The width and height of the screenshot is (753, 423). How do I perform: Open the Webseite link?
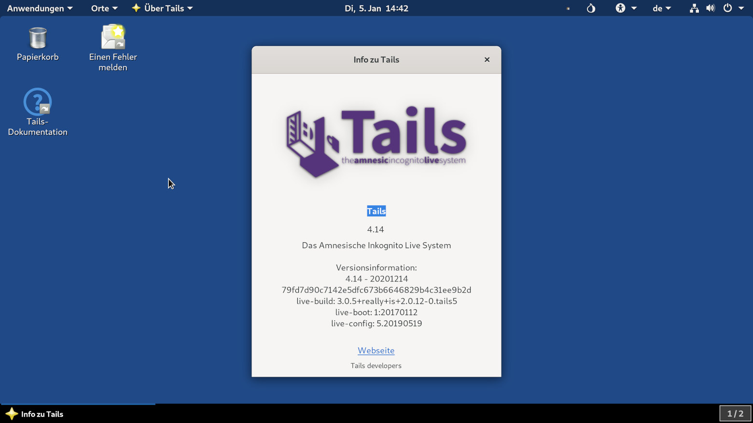tap(376, 350)
